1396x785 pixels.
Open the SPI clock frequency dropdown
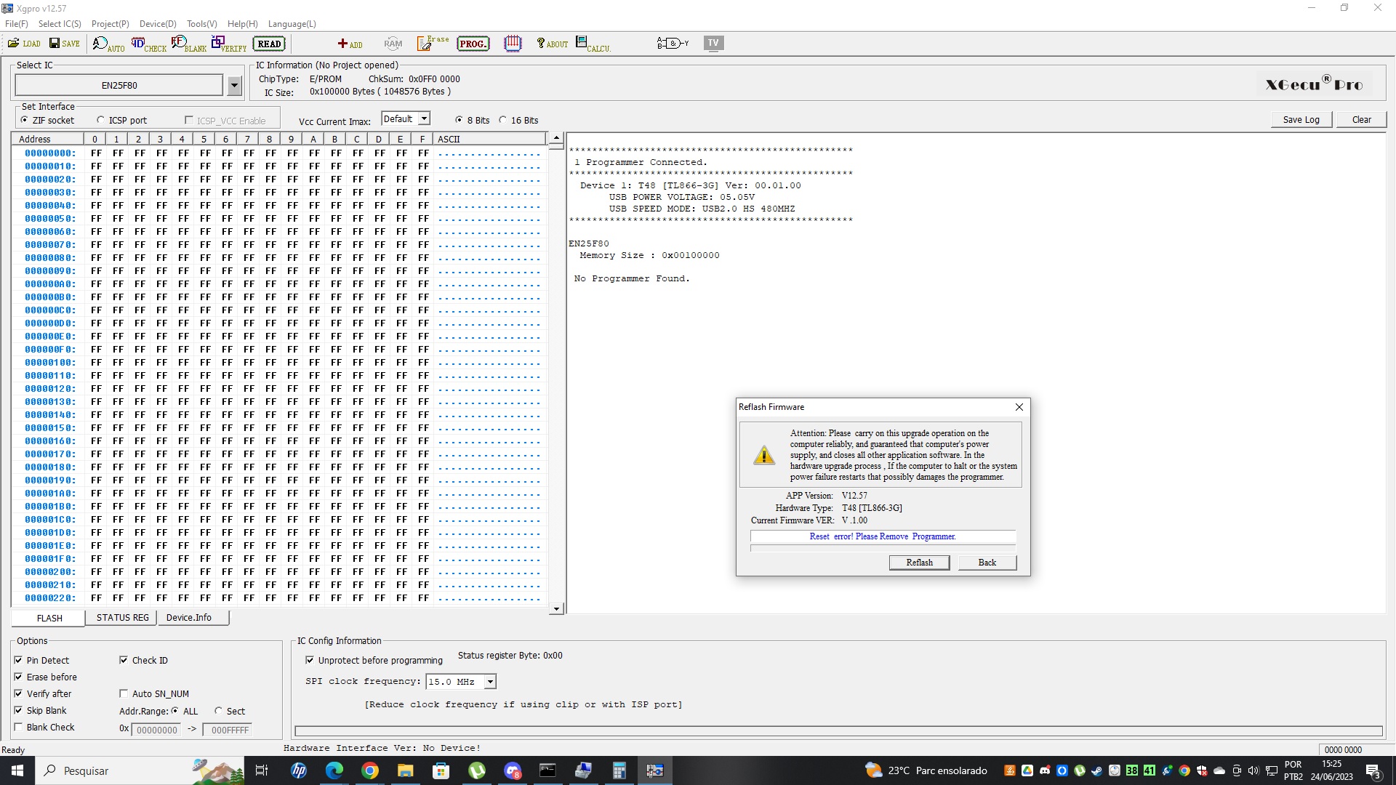click(491, 682)
